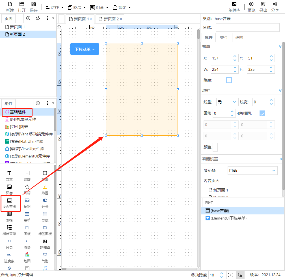Select the 页面容器 page container component
This screenshot has height=279, width=285.
click(x=9, y=203)
